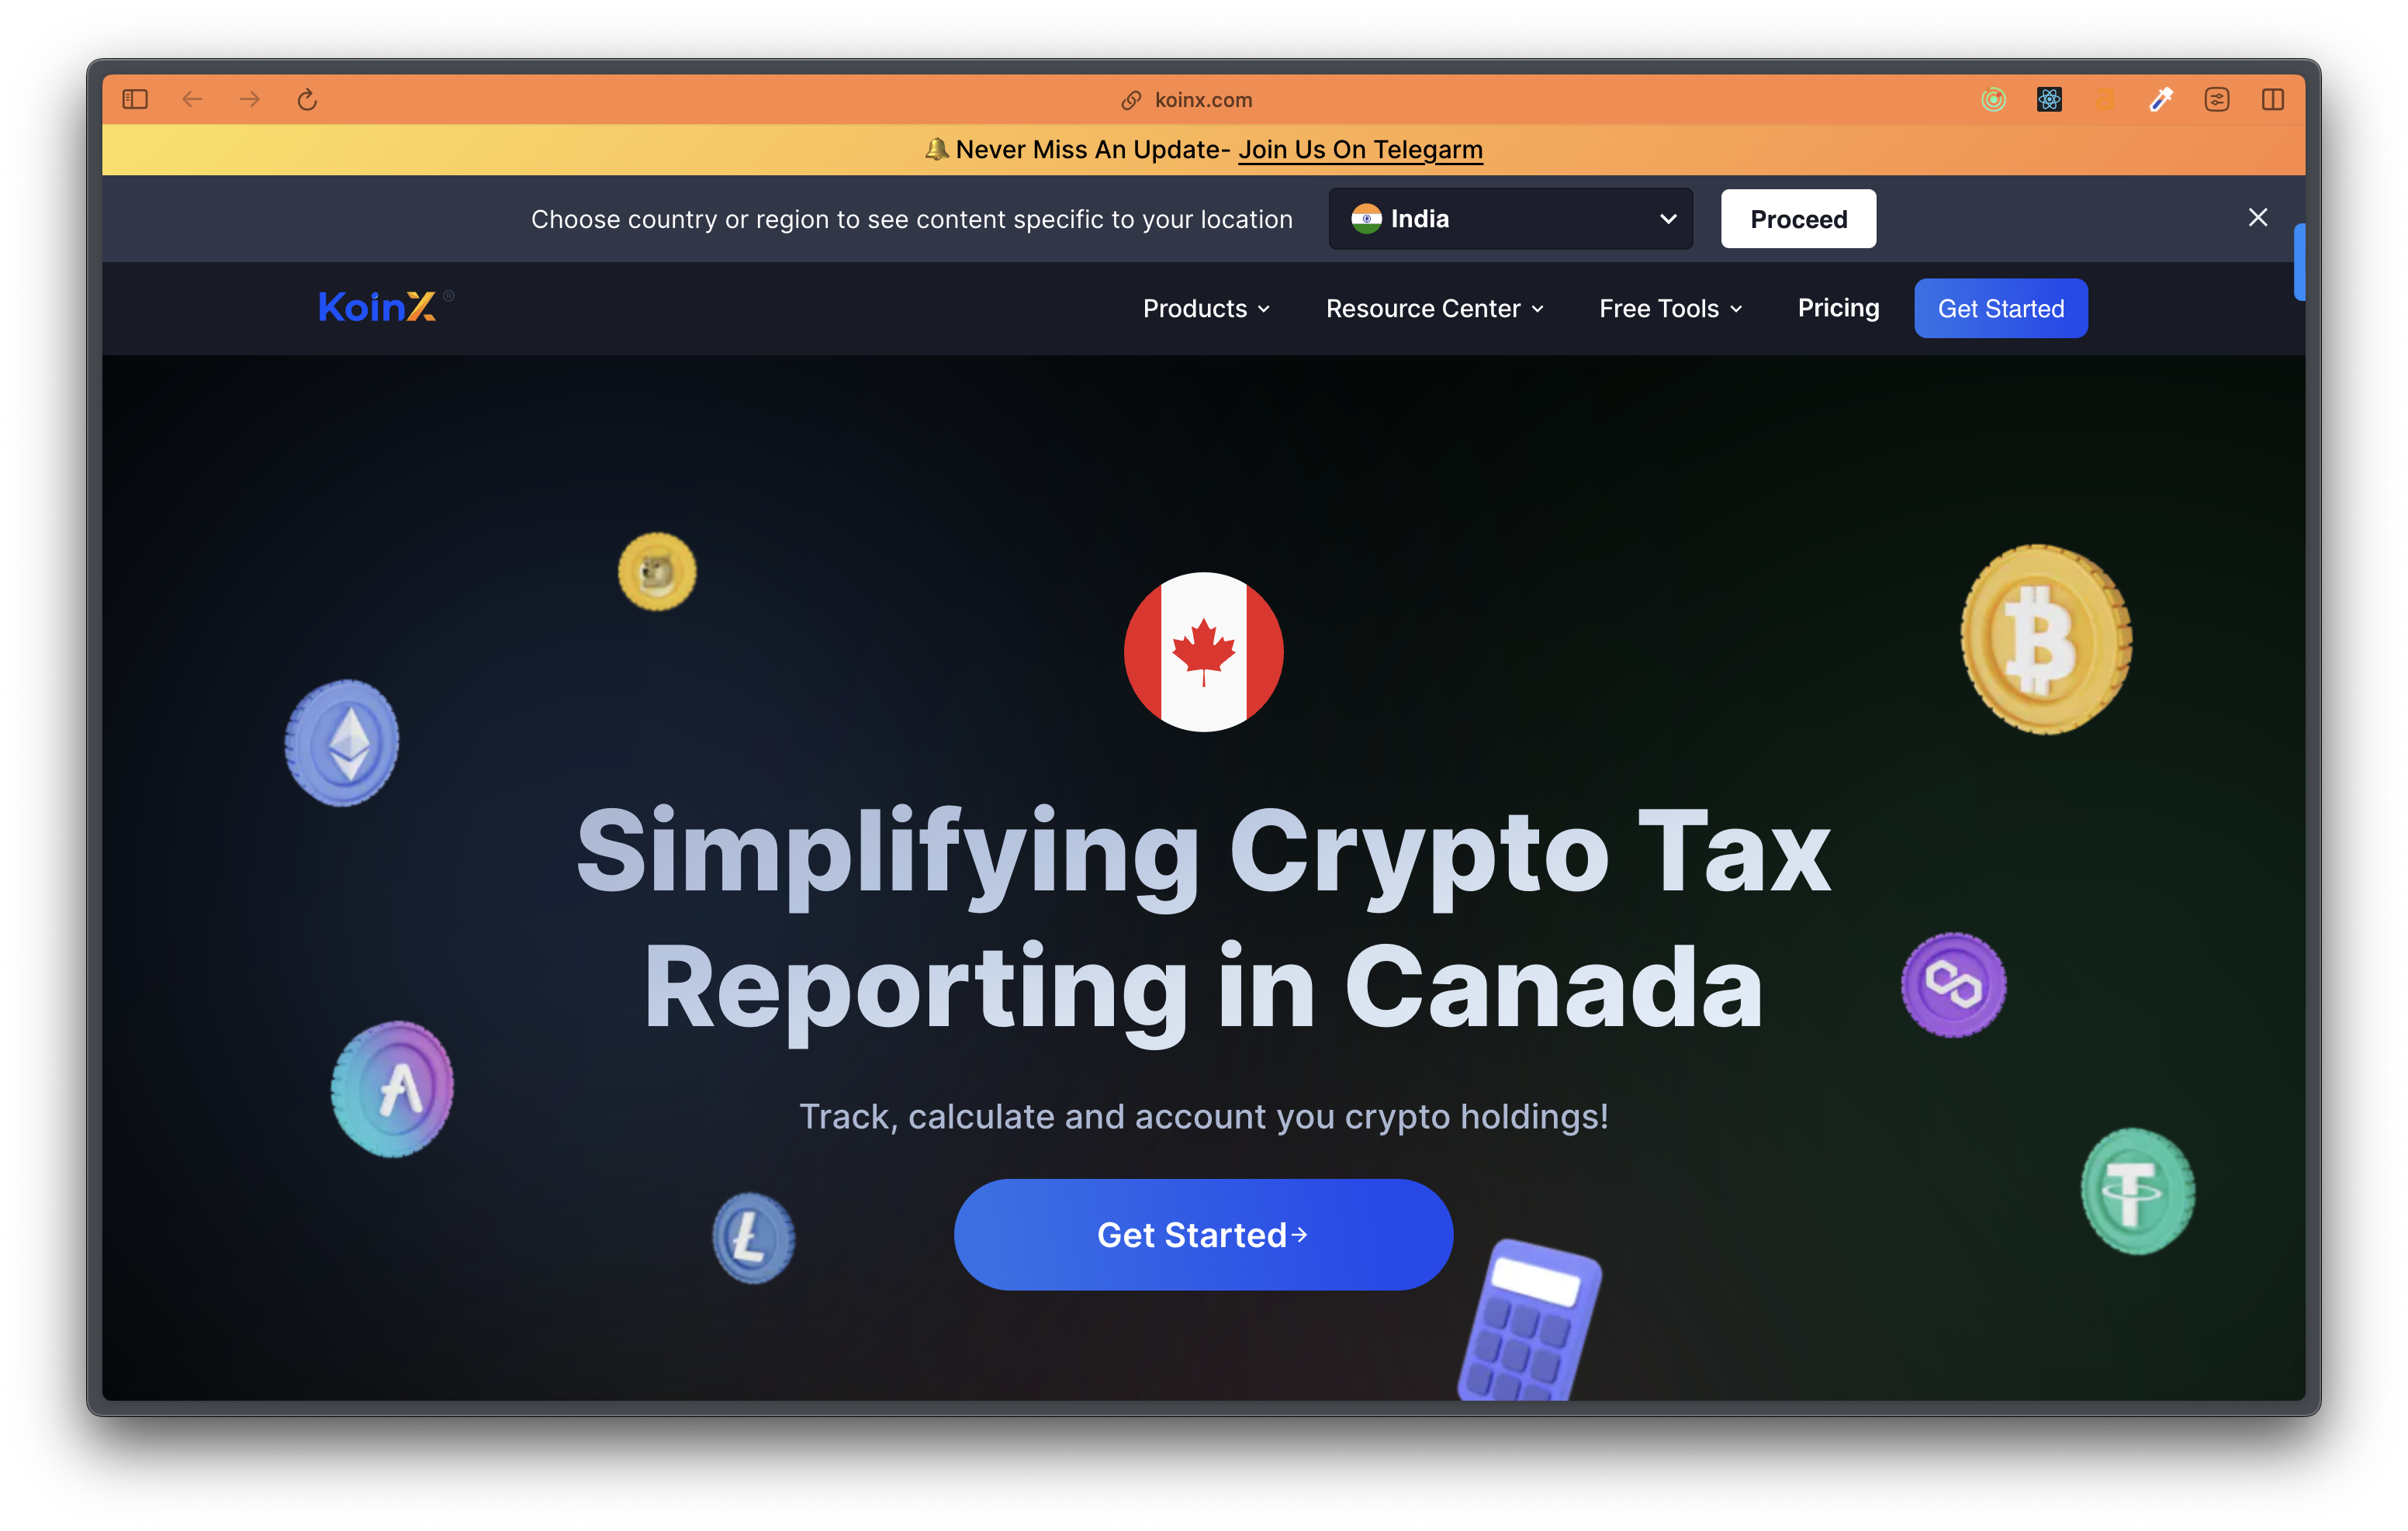Click the Pricing menu item
The image size is (2408, 1531).
click(x=1838, y=307)
